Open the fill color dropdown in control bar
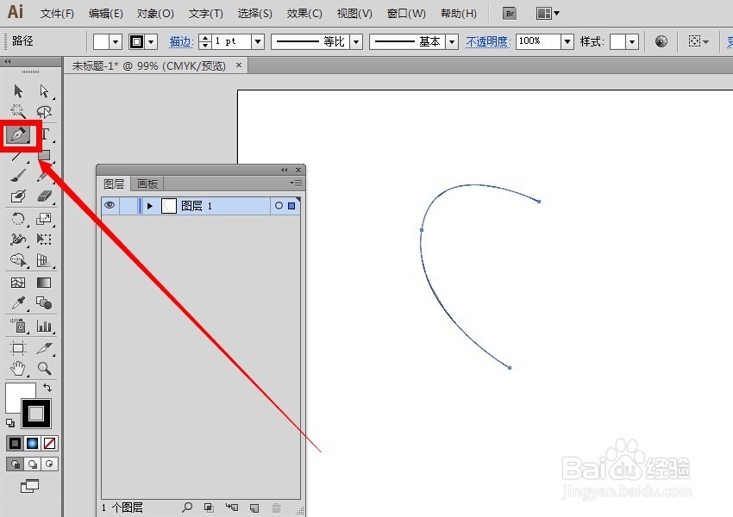The height and width of the screenshot is (517, 733). (x=116, y=42)
